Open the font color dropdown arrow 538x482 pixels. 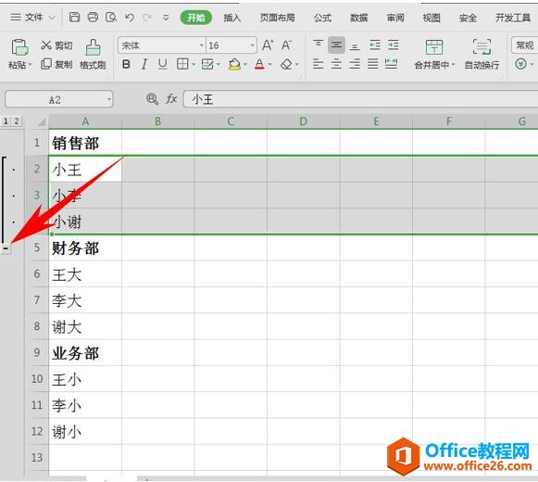[270, 64]
